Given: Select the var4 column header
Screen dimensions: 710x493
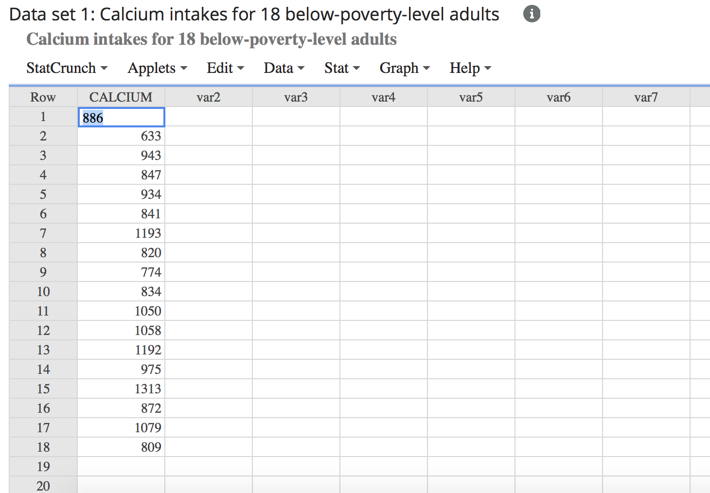Looking at the screenshot, I should [384, 97].
